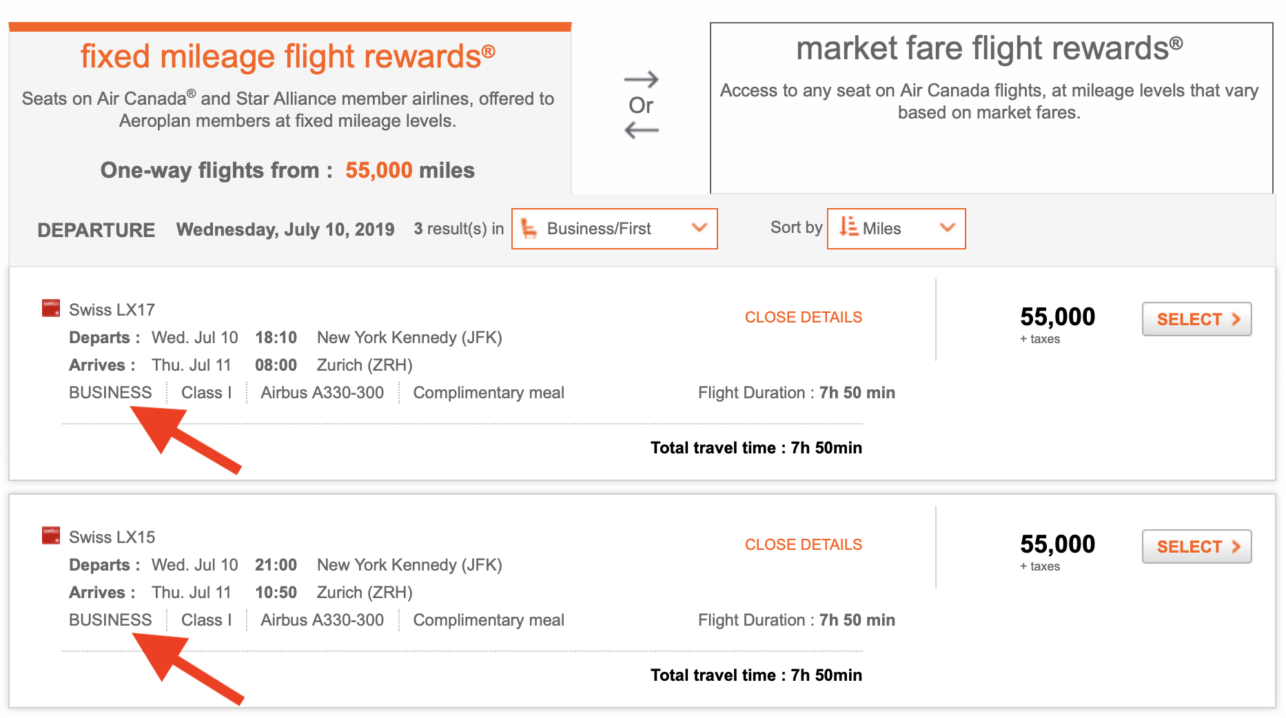The height and width of the screenshot is (718, 1286).
Task: Switch to market fare flight rewards tab
Action: point(990,50)
